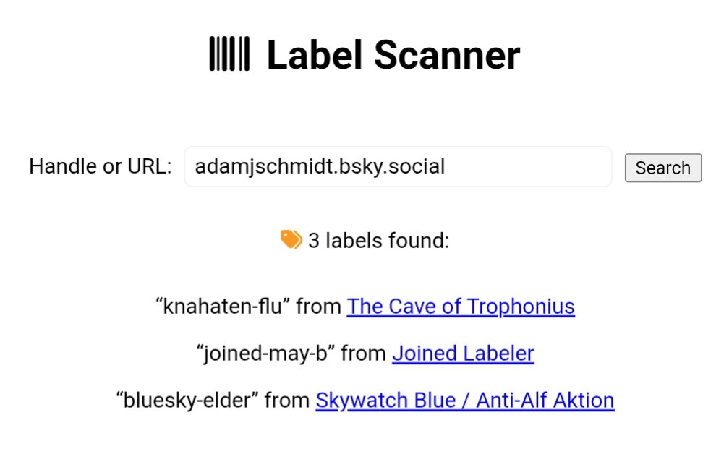Click the "3 labels found:" status text

(x=378, y=240)
